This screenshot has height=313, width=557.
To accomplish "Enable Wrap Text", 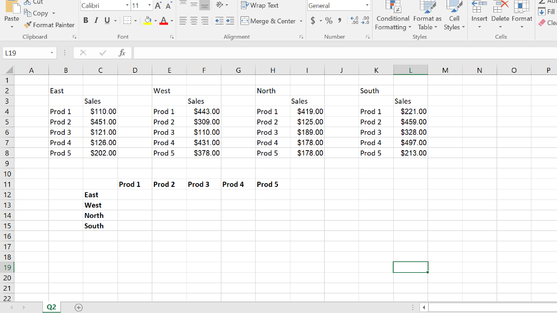I will (259, 5).
